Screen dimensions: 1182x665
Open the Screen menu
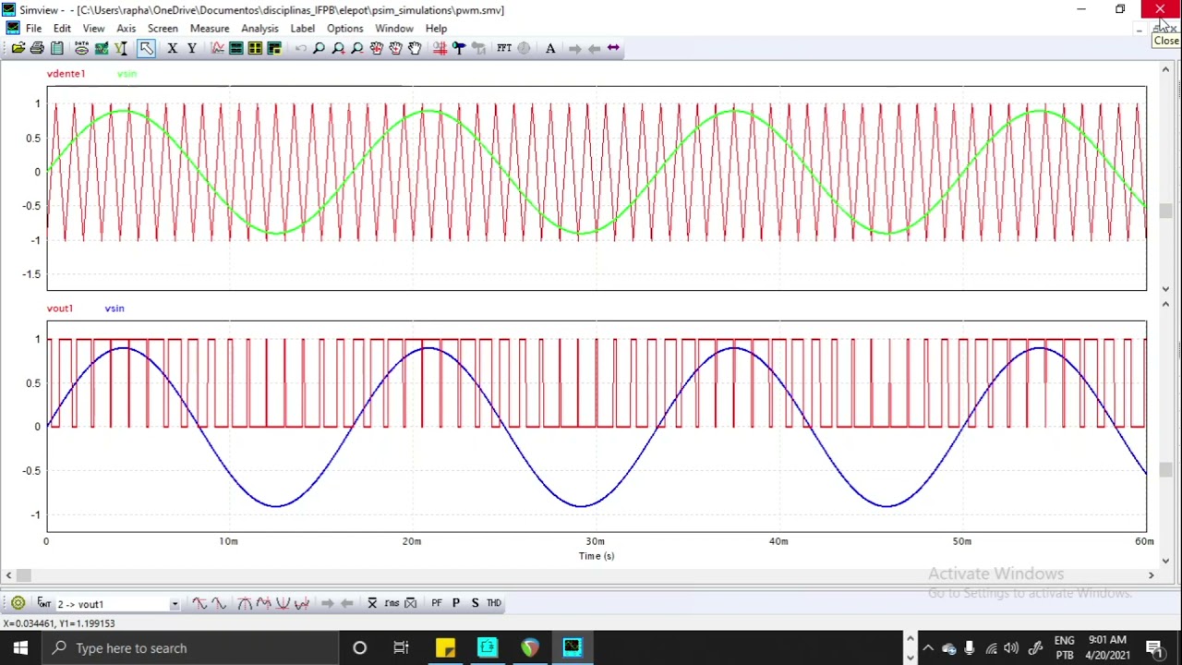coord(163,28)
